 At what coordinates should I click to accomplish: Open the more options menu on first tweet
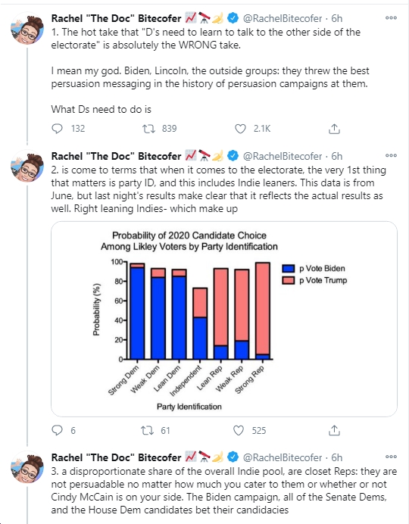click(x=391, y=17)
